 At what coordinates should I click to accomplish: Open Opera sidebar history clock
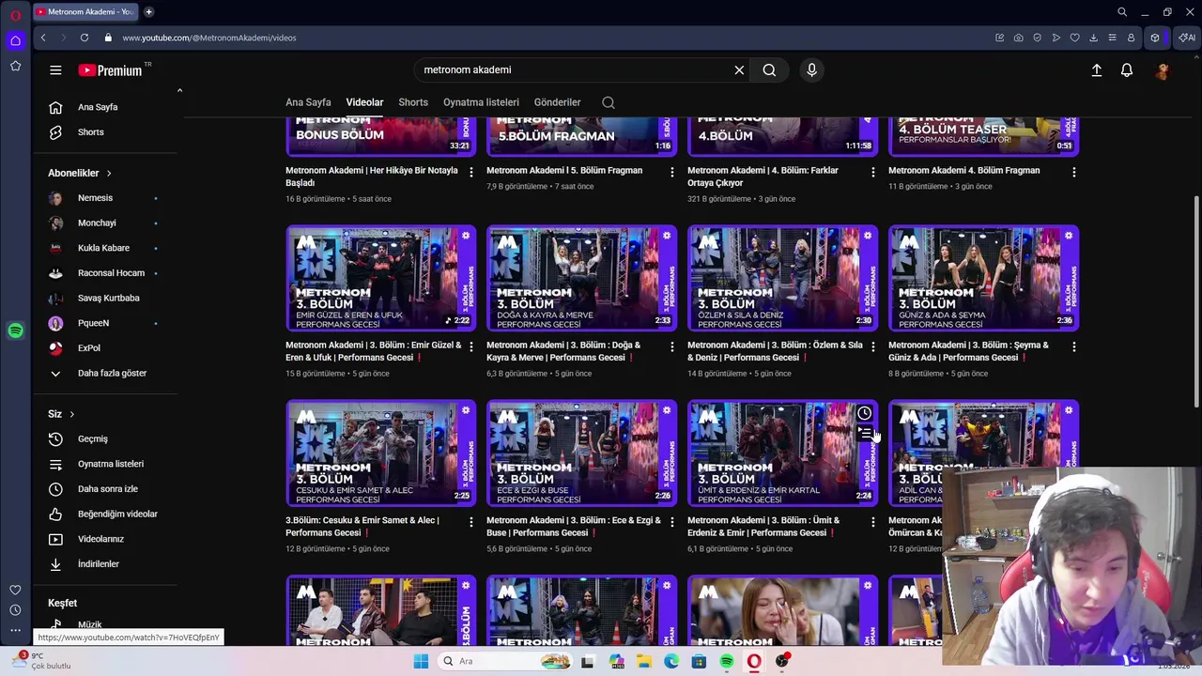click(15, 610)
